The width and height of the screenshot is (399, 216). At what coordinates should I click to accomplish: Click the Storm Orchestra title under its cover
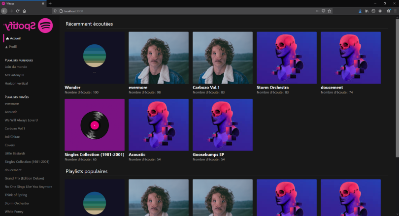click(x=272, y=88)
